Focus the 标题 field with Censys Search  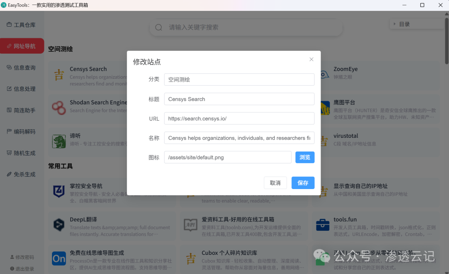[239, 99]
